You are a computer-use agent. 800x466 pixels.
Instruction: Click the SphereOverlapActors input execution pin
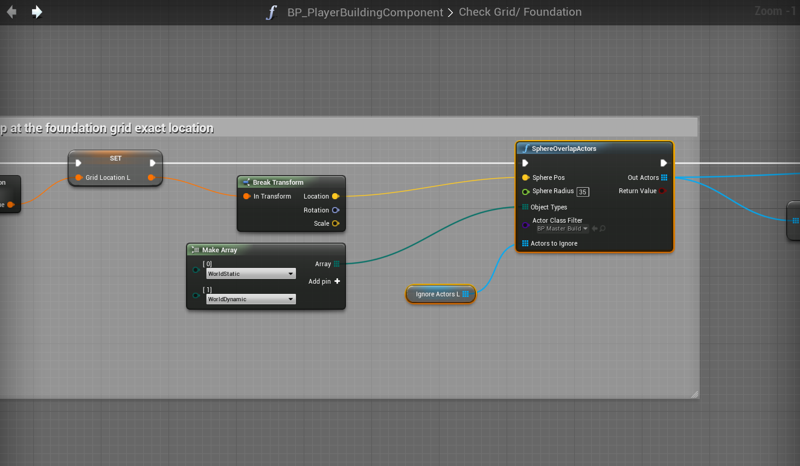(525, 163)
